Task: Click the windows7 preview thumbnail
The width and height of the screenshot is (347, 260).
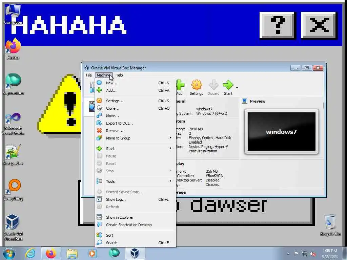Action: point(281,132)
